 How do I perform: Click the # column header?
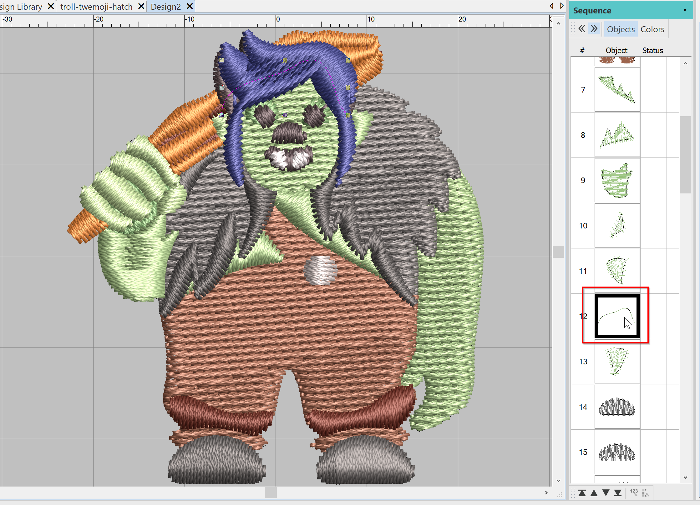coord(582,50)
